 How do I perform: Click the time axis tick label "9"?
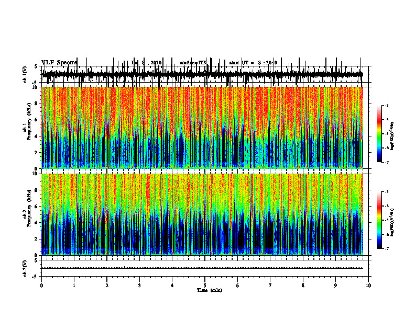[x=335, y=285]
